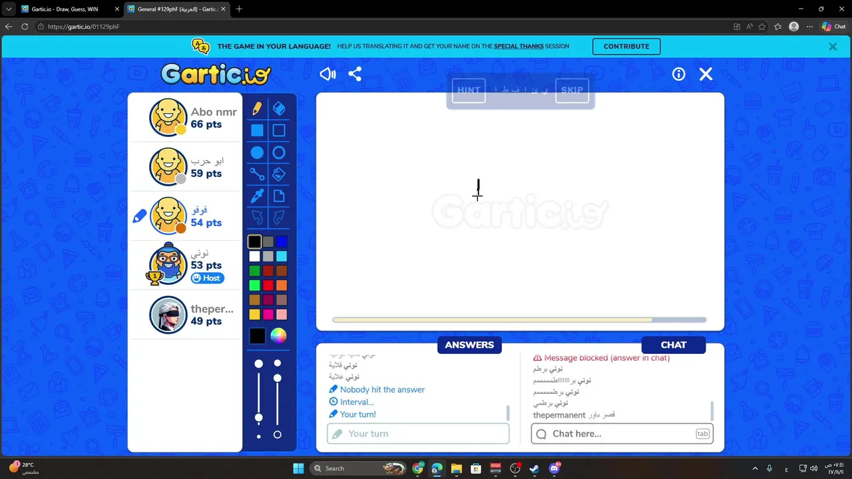Undo the last drawing stroke
Viewport: 852px width, 479px height.
pos(257,218)
